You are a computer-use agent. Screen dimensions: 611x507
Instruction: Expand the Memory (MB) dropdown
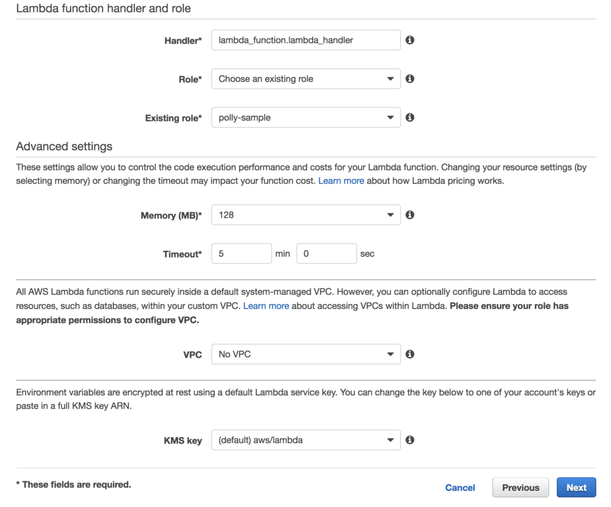click(306, 215)
